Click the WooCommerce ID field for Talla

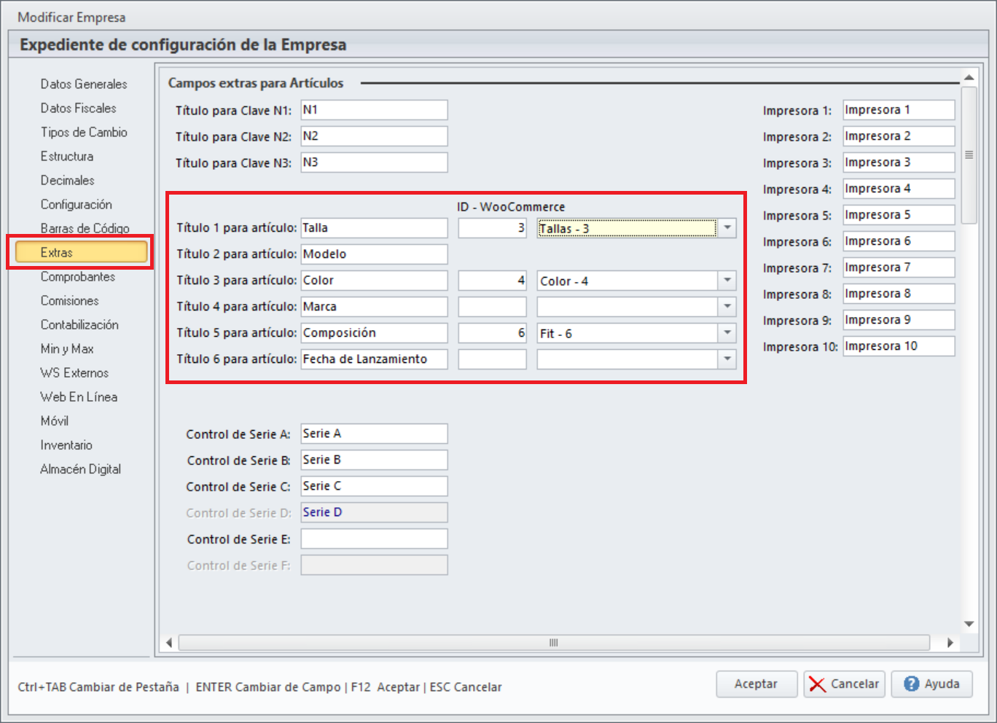[x=492, y=228]
